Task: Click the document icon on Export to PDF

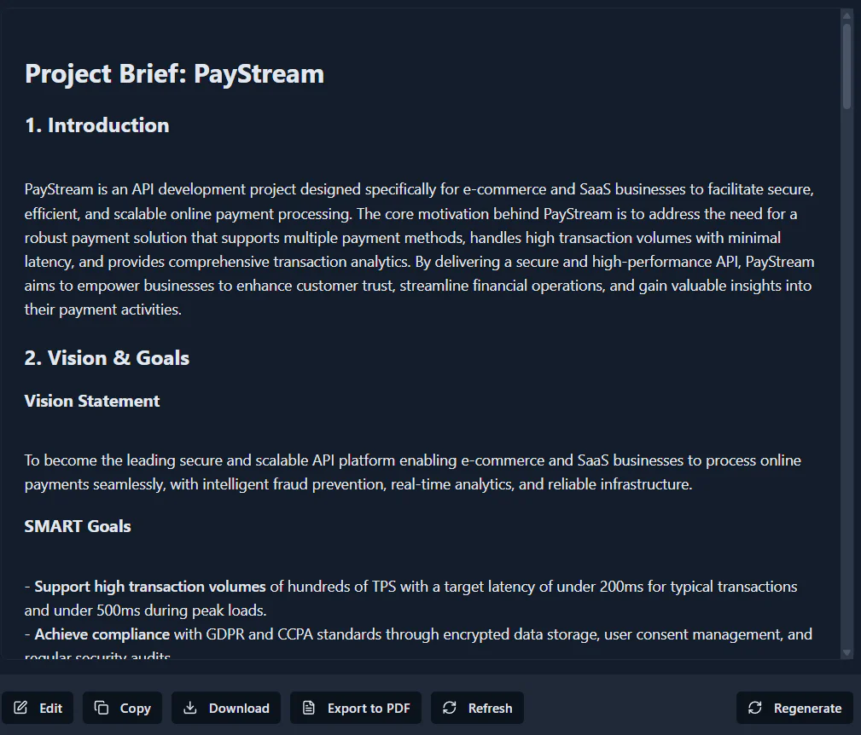Action: pos(309,708)
